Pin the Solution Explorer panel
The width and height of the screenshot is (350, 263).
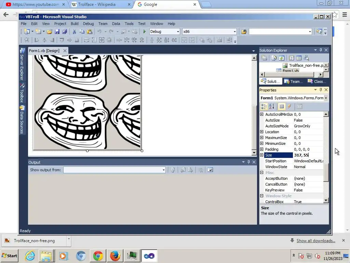click(x=321, y=50)
